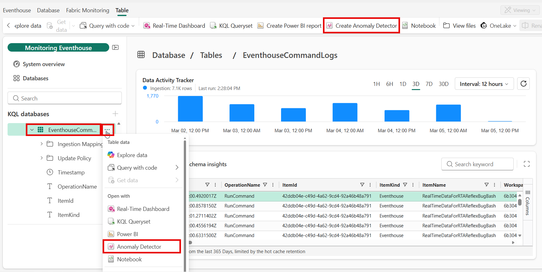Choose Notebook in the context menu
Screen dimensions: 542x272
pyautogui.click(x=143, y=259)
